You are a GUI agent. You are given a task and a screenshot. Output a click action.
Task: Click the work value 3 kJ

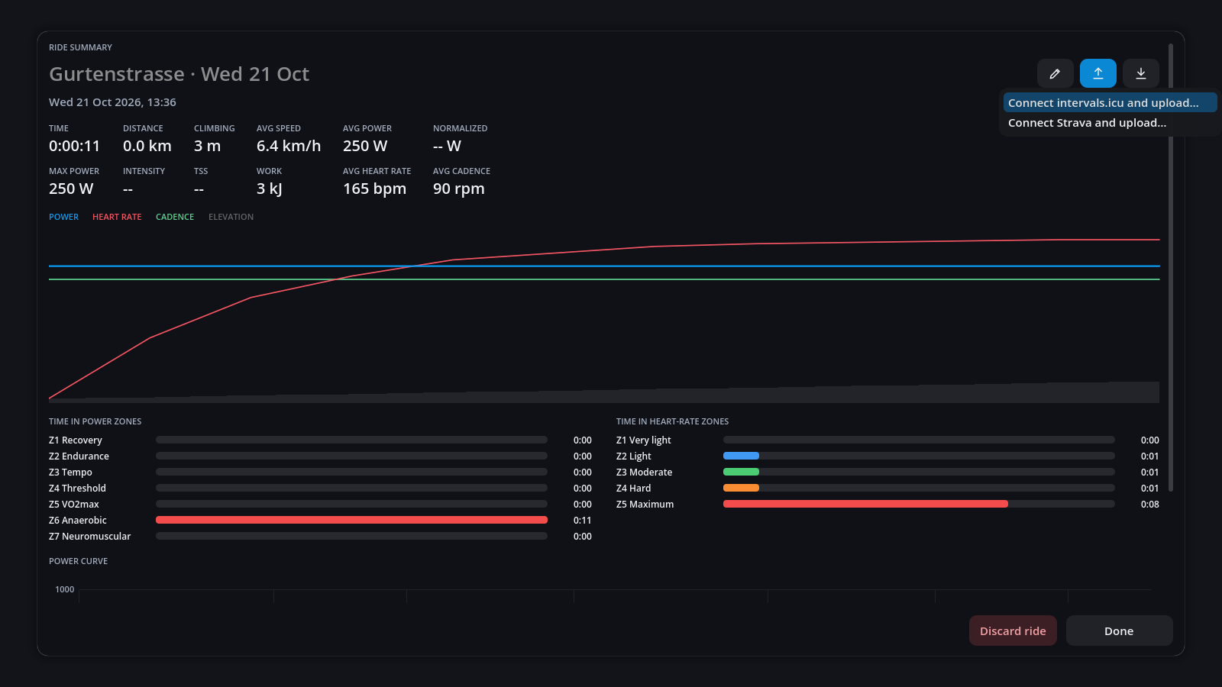point(269,189)
